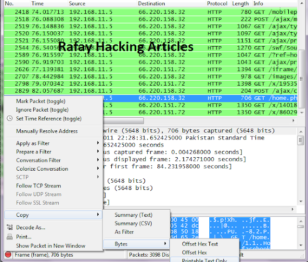Expand the Prepare a Filter submenu
The width and height of the screenshot is (308, 262).
coord(98,151)
